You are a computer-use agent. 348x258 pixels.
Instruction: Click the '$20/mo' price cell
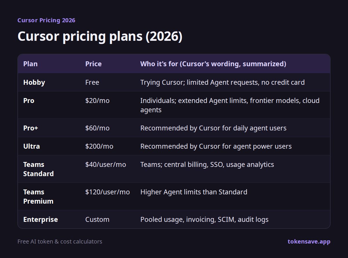[x=97, y=101]
